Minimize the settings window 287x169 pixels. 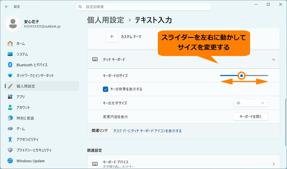[256, 5]
